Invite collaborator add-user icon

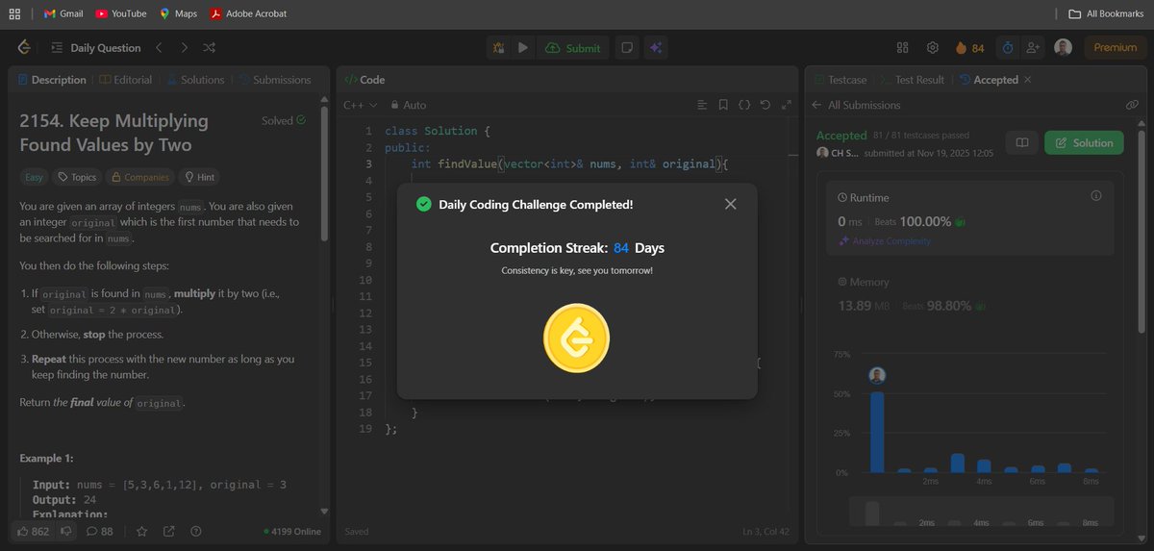click(x=1034, y=47)
